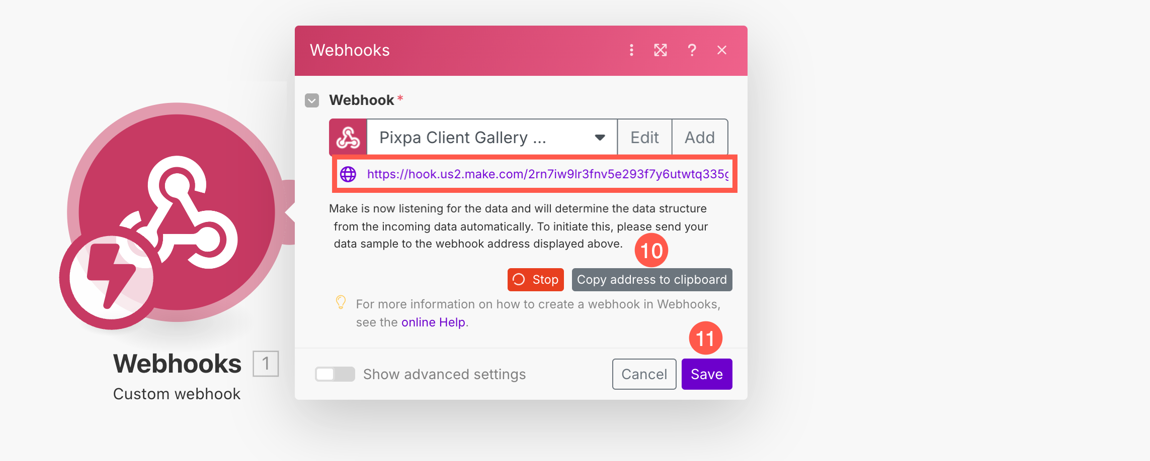Viewport: 1150px width, 461px height.
Task: Select the large Webhooks module circle on canvas
Action: (x=177, y=212)
